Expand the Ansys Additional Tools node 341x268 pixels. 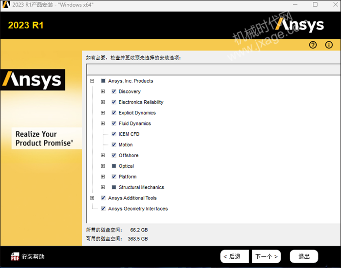pos(92,198)
